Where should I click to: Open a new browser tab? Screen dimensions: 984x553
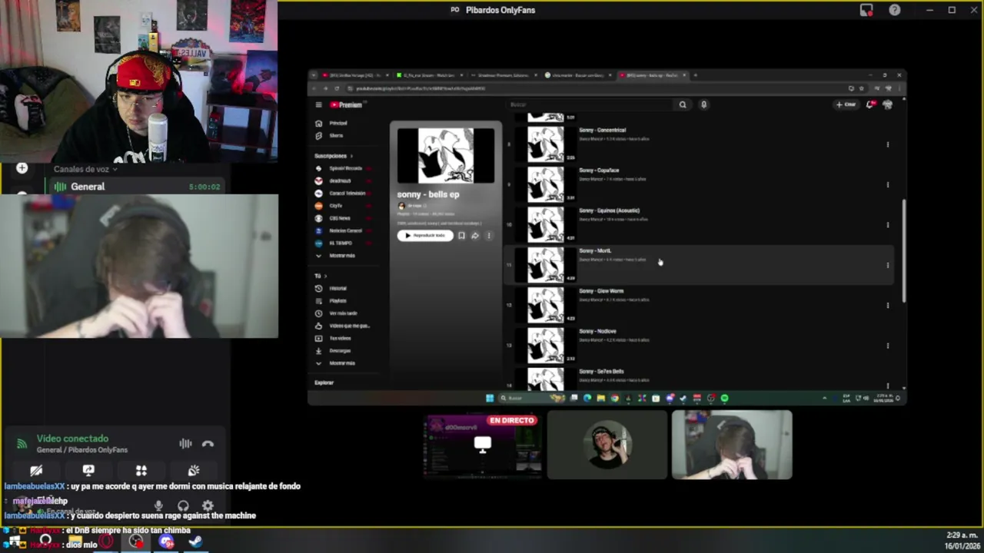(695, 75)
